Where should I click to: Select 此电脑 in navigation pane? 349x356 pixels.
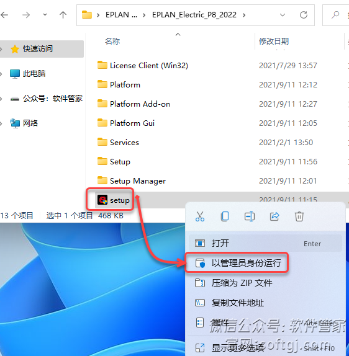[x=34, y=74]
